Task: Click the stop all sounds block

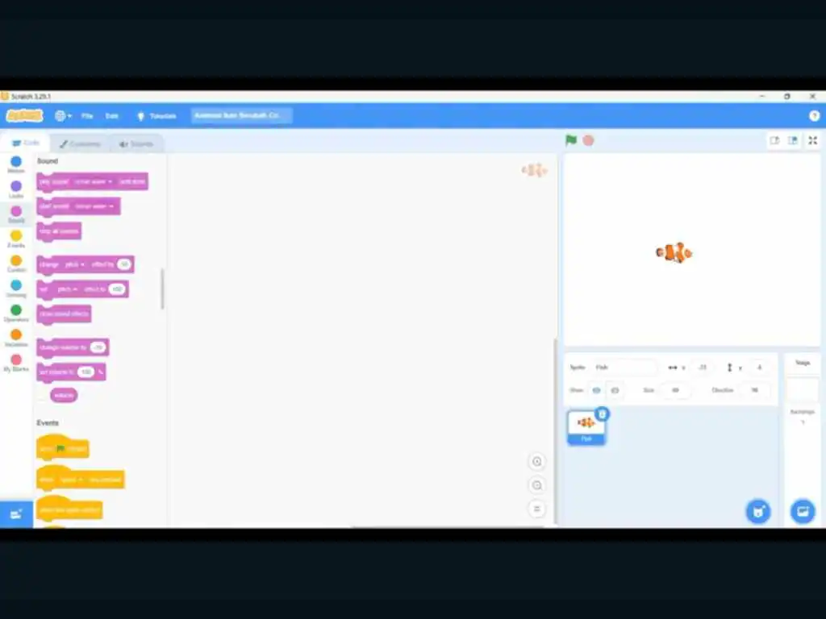Action: (59, 231)
